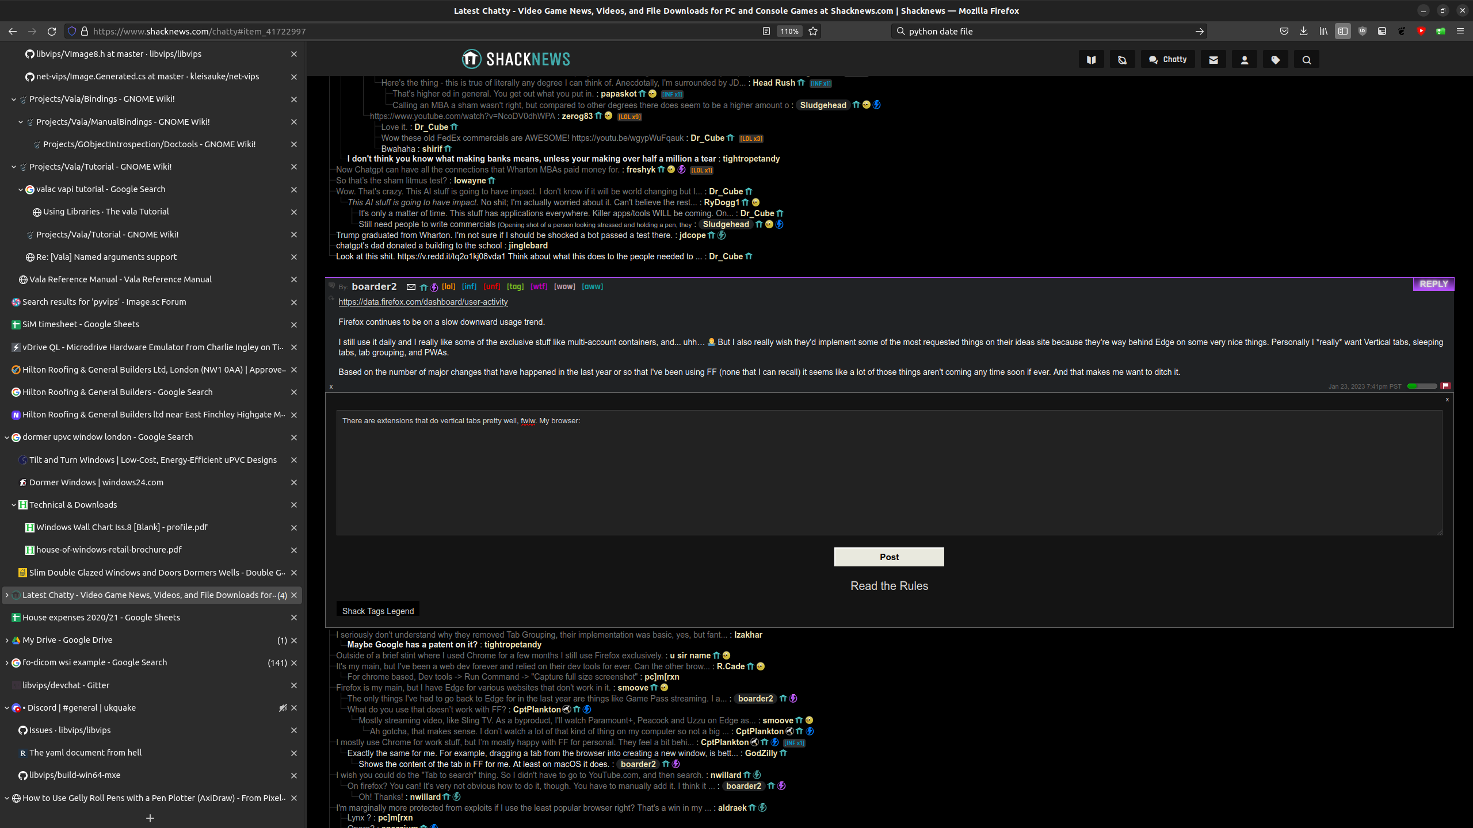
Task: Switch to the Vala Reference Manual tab
Action: 152,279
